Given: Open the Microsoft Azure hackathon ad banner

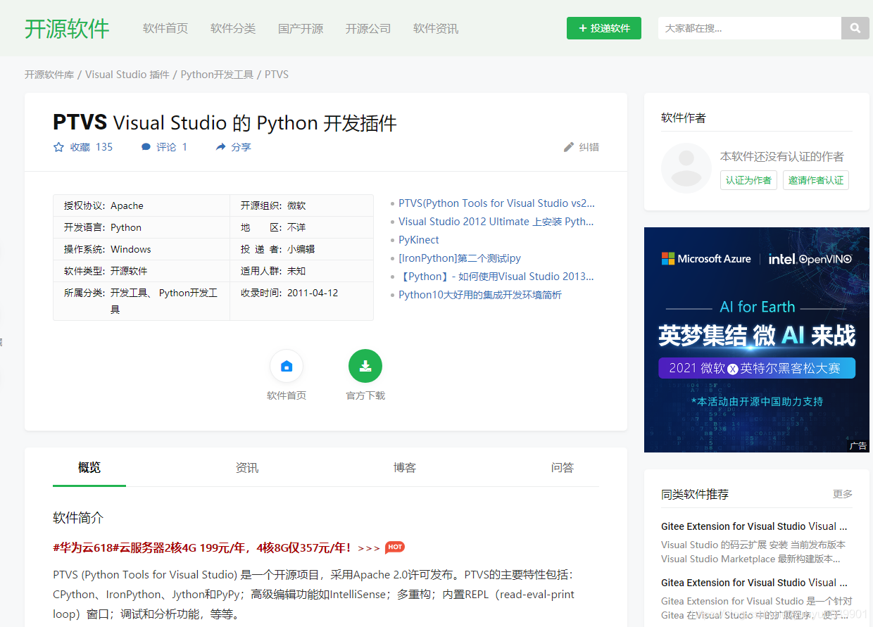Looking at the screenshot, I should (x=757, y=340).
